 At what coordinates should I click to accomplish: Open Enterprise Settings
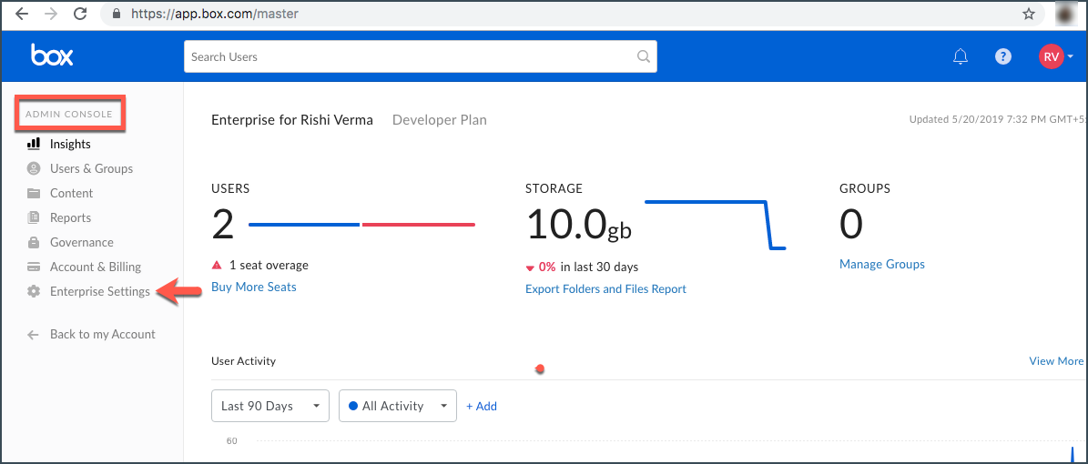coord(99,291)
